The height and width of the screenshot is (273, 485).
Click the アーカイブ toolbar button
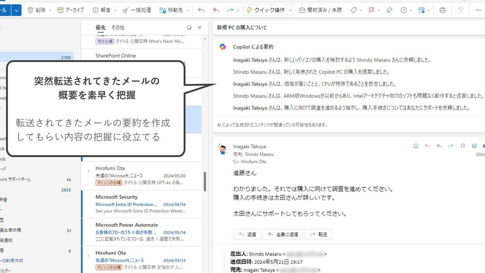pos(71,10)
